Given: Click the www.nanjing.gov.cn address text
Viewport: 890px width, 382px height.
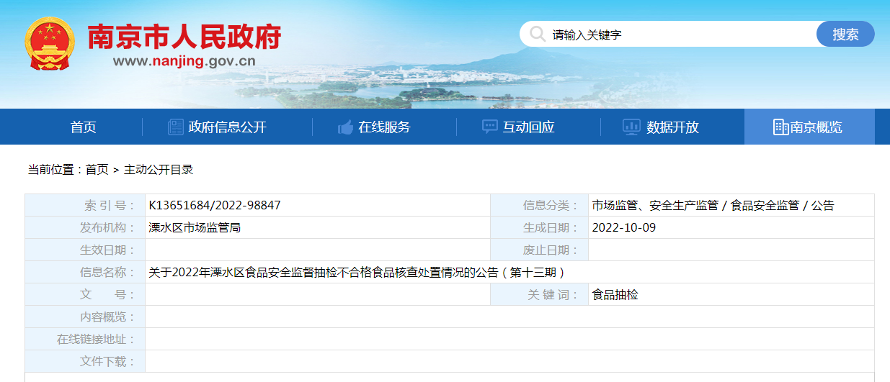Looking at the screenshot, I should [x=184, y=61].
